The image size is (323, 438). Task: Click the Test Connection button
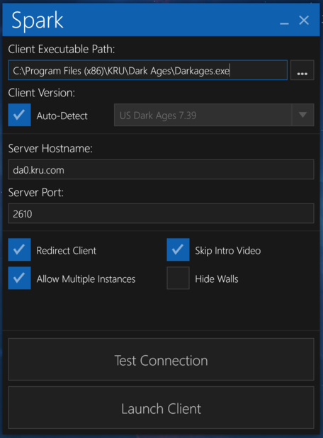161,359
